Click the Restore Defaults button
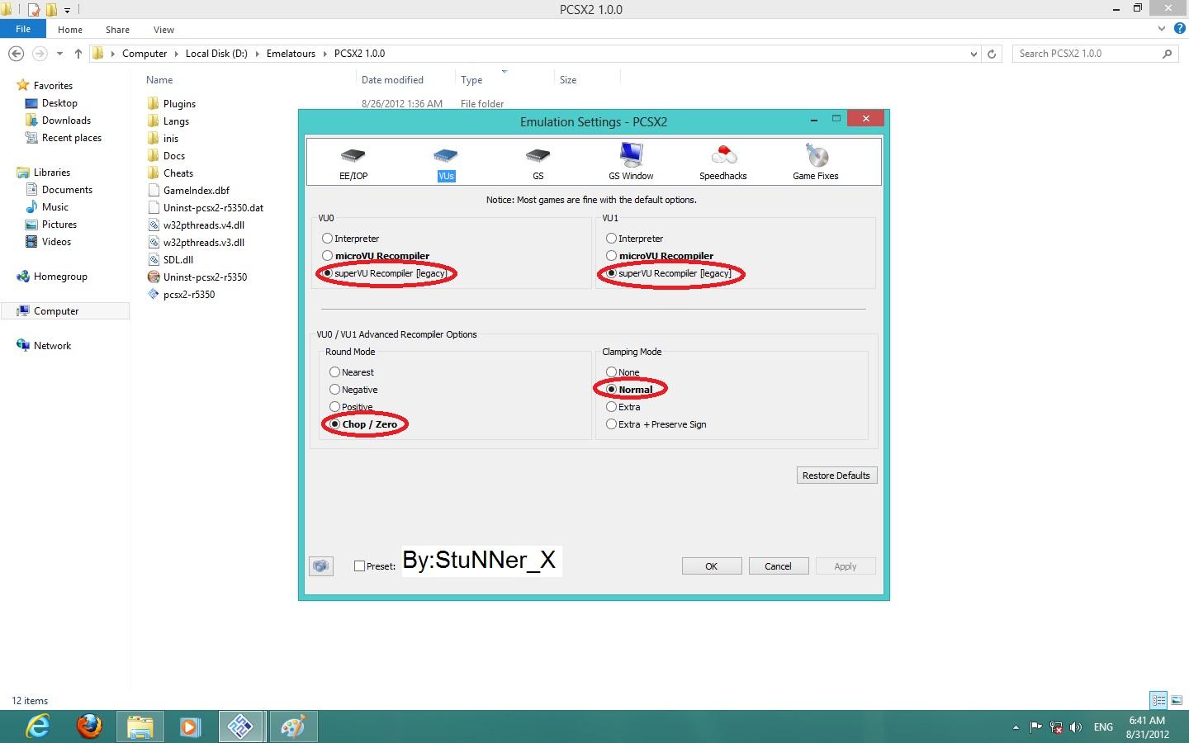 836,475
